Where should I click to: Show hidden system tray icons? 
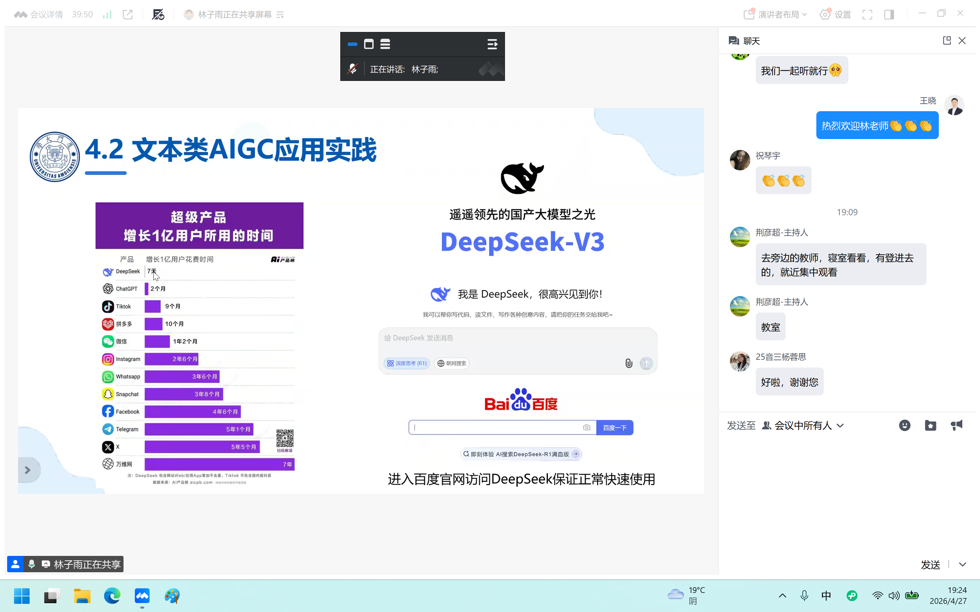(x=782, y=595)
